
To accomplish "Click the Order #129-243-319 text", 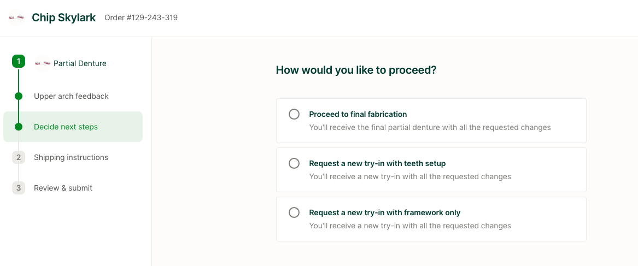I will pyautogui.click(x=141, y=17).
